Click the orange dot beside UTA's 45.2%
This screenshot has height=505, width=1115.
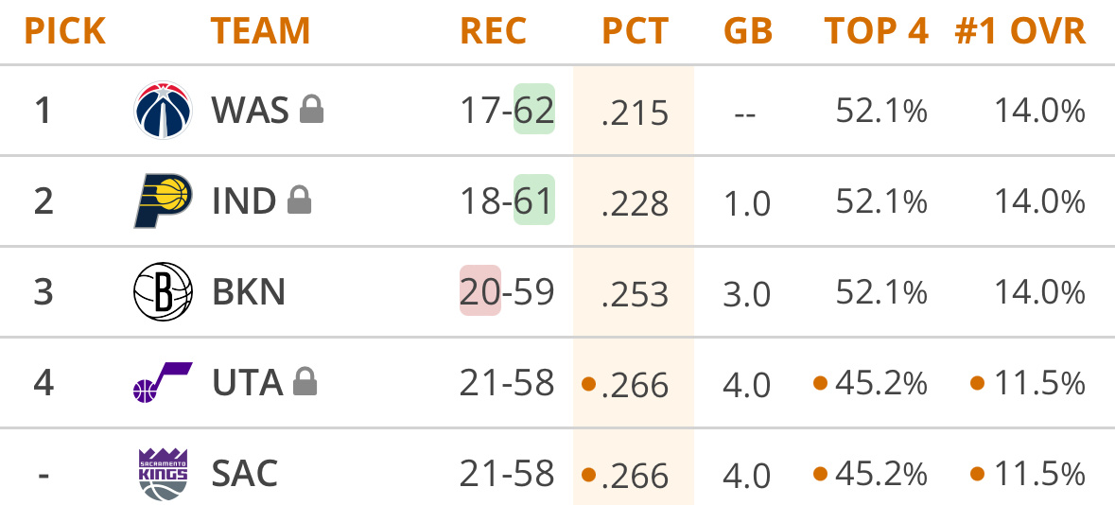tap(820, 383)
